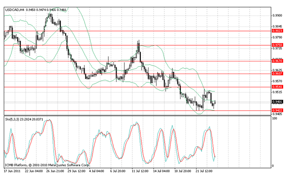Viewport: 288px width, 178px height.
Task: Click the 0.9900 price scale value
Action: 277,16
